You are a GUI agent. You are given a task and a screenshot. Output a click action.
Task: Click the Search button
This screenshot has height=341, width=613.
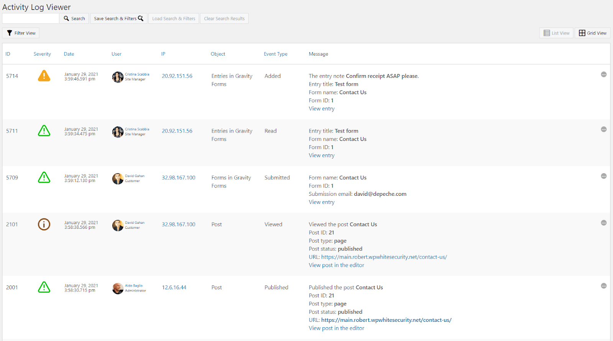point(74,18)
